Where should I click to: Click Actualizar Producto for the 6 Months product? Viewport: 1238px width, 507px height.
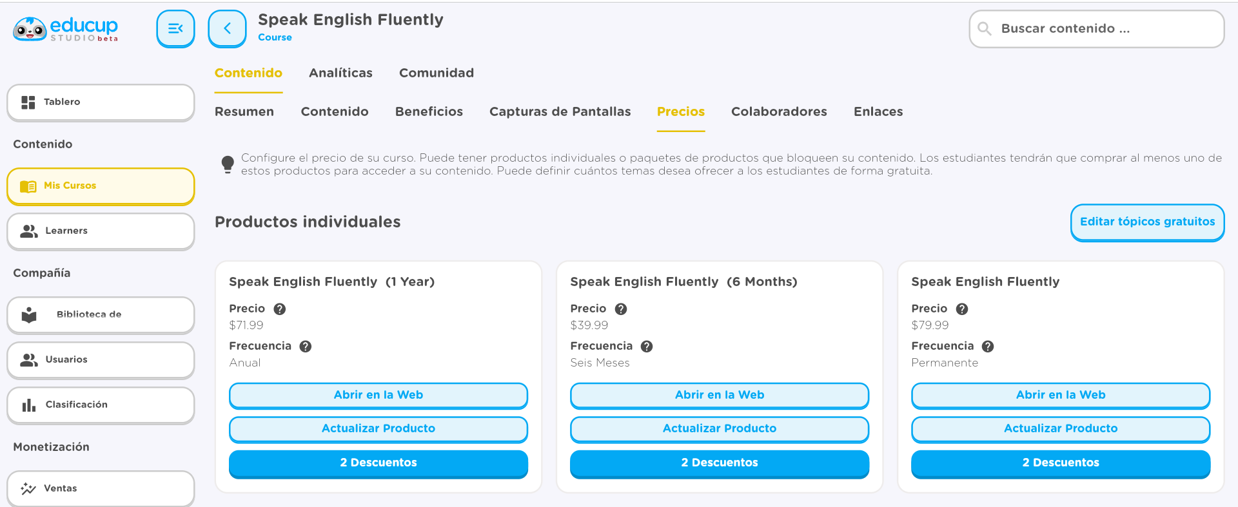pos(720,428)
